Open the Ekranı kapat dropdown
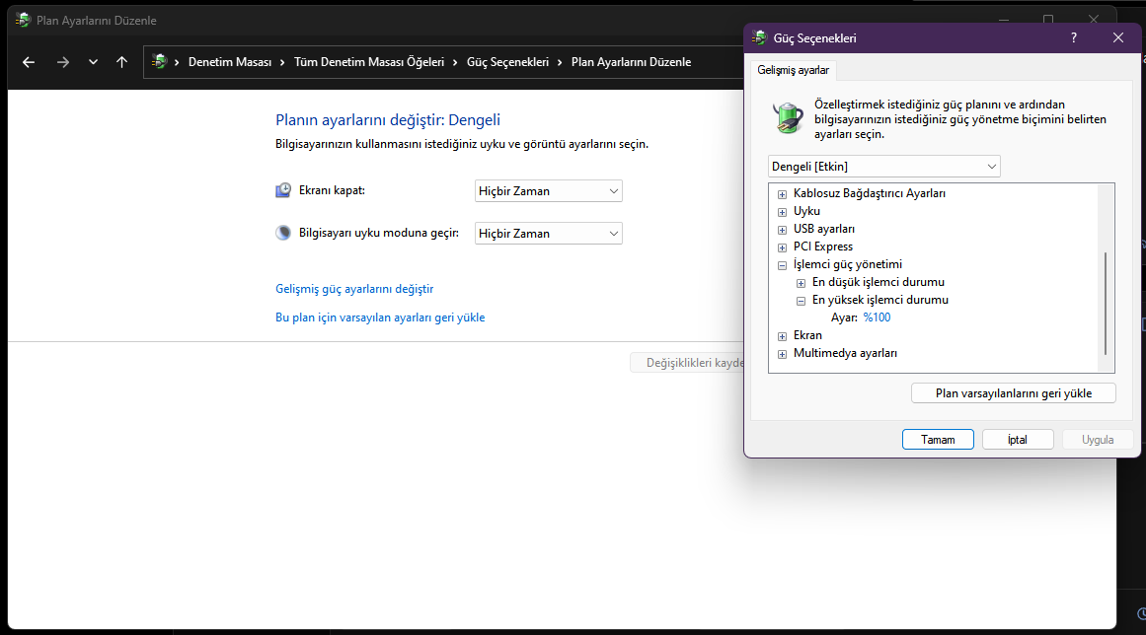The height and width of the screenshot is (635, 1146). click(x=548, y=191)
